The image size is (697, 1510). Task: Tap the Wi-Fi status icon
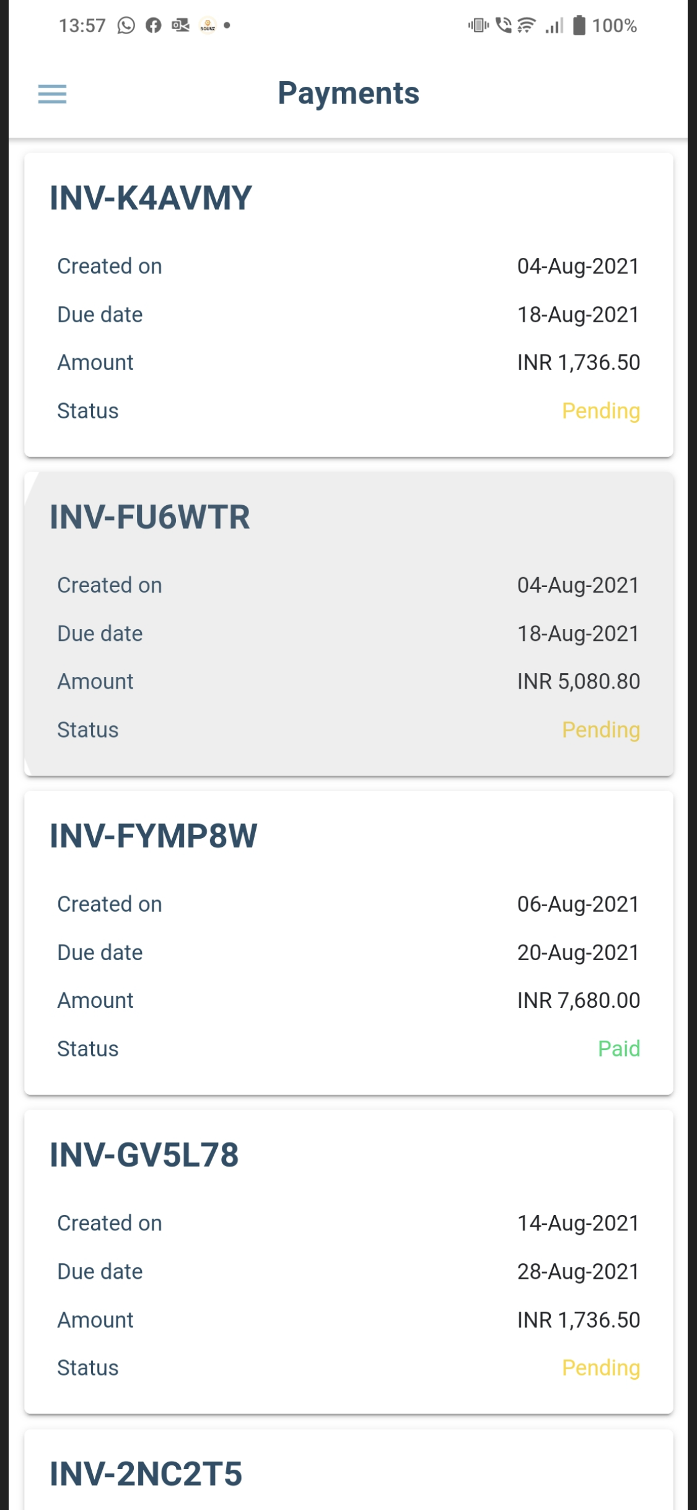pyautogui.click(x=527, y=25)
